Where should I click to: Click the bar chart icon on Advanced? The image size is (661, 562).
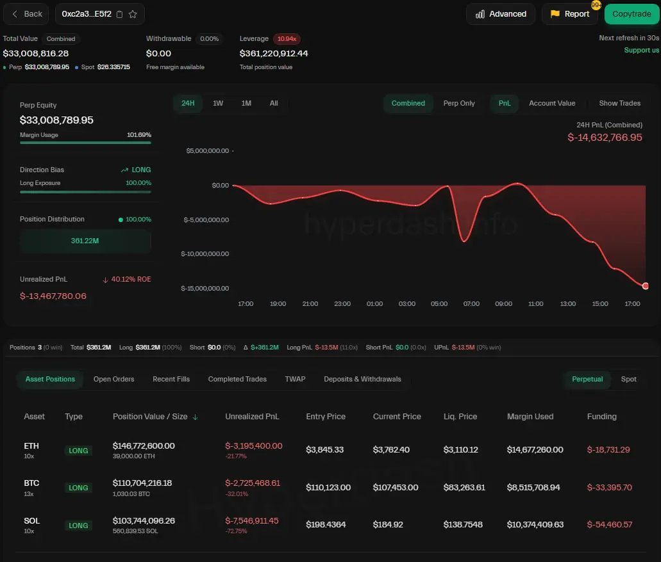480,14
